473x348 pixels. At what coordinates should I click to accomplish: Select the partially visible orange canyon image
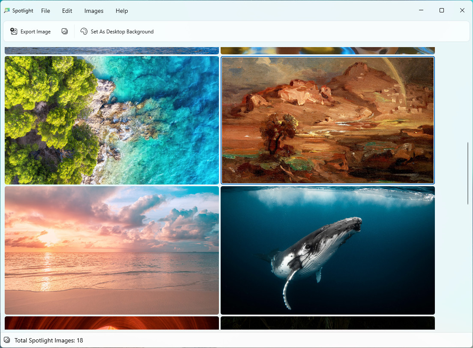tap(112, 323)
